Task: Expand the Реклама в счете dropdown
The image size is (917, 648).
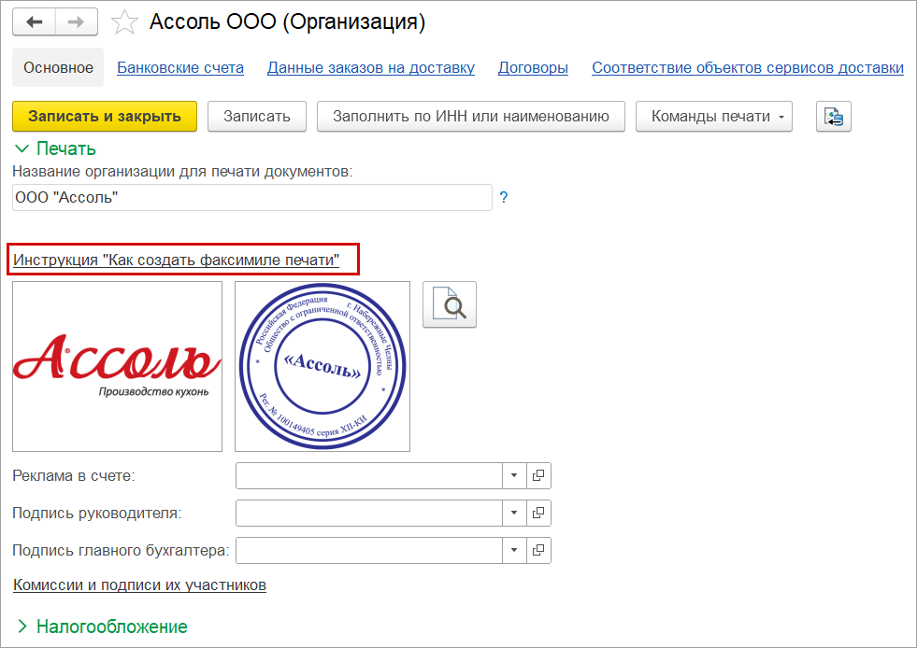Action: pos(514,476)
